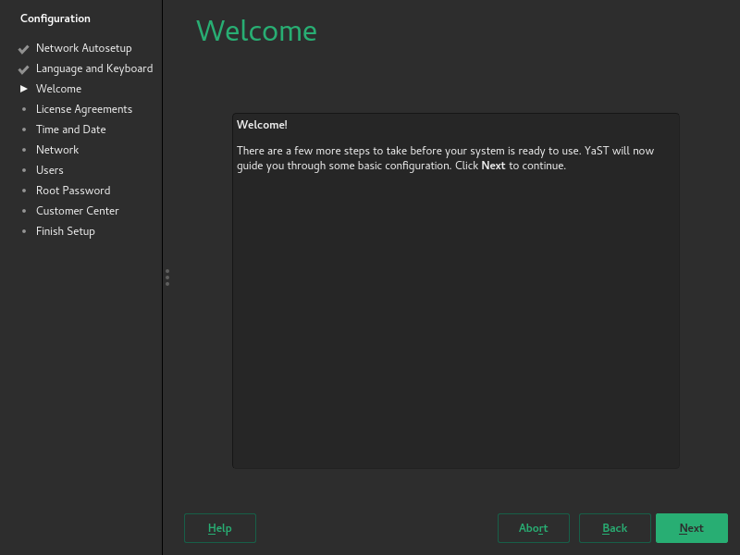Click the bullet icon next to Finish Setup
The width and height of the screenshot is (740, 555).
[x=24, y=232]
